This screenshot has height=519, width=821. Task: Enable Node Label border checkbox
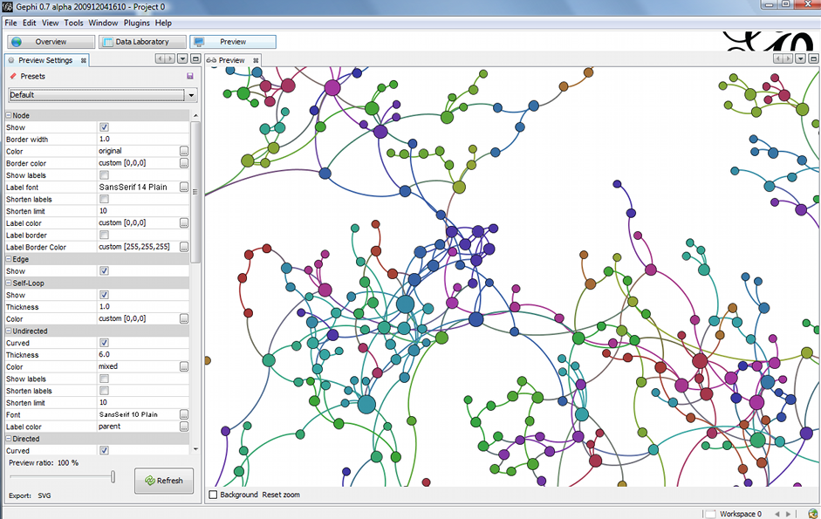[104, 236]
